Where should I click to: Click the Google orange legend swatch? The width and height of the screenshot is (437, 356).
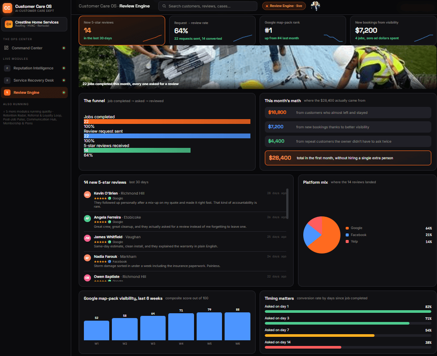pos(347,228)
